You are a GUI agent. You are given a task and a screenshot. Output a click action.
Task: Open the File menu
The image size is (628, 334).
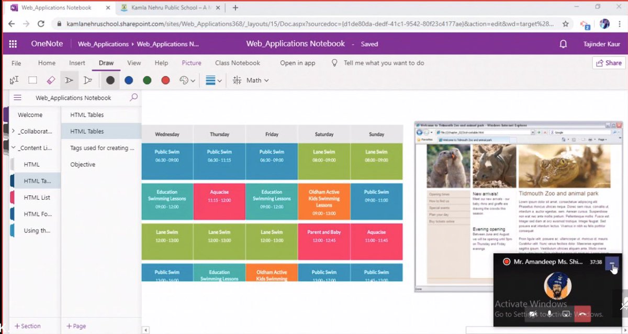[16, 63]
